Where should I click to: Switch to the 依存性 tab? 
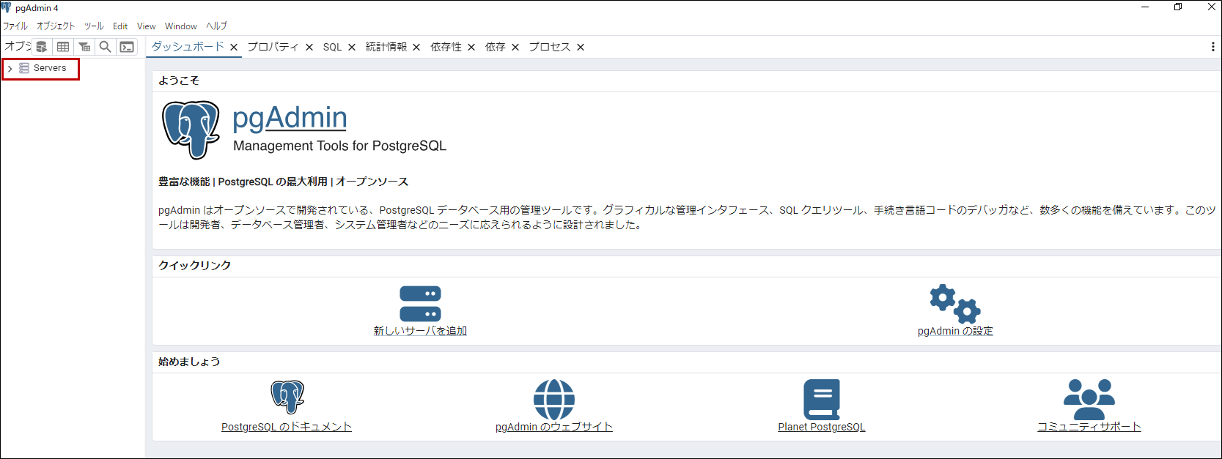(x=446, y=47)
